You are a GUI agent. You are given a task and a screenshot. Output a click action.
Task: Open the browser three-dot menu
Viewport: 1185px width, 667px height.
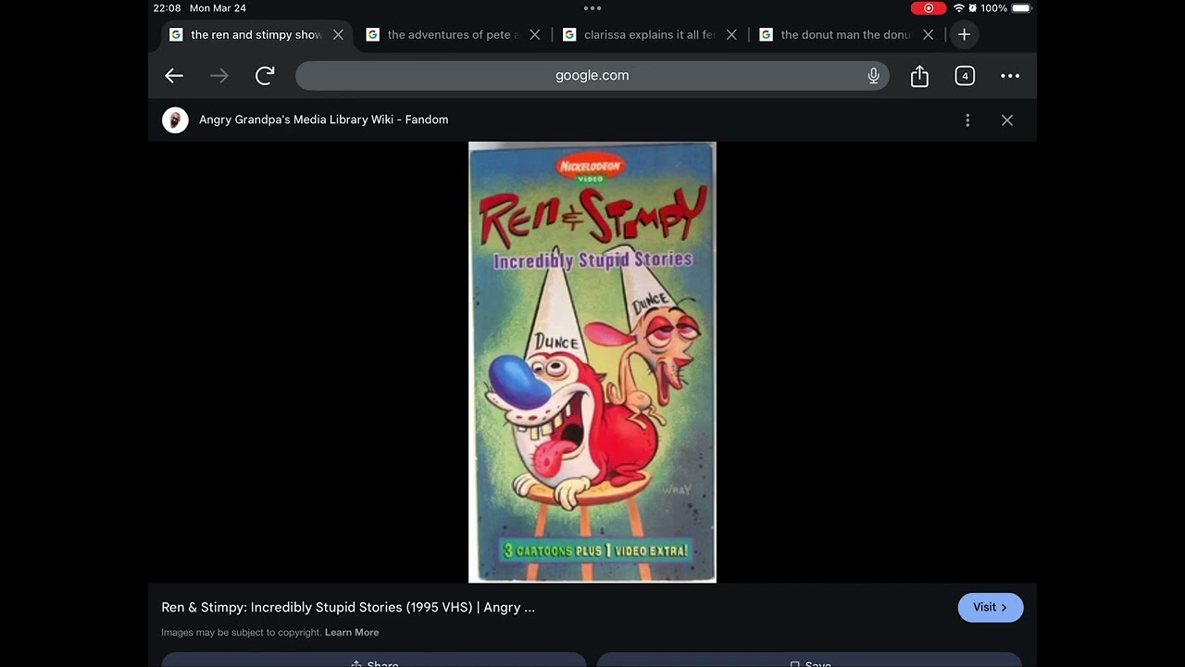pyautogui.click(x=1010, y=76)
